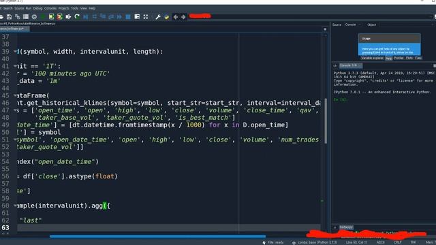436x245 pixels.
Task: Click the Line and Col status indicator
Action: coord(356,242)
